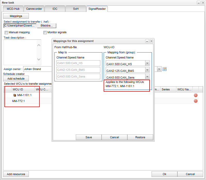
Task: Open the CAN2:125:CAN_BMS mapping dropdown
Action: tap(147, 70)
